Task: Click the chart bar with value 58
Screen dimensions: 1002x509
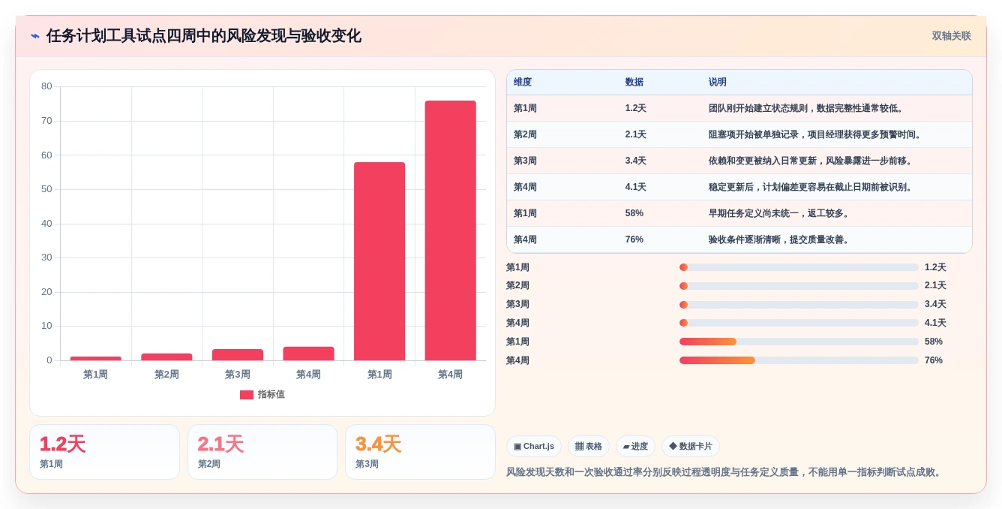Action: [379, 261]
